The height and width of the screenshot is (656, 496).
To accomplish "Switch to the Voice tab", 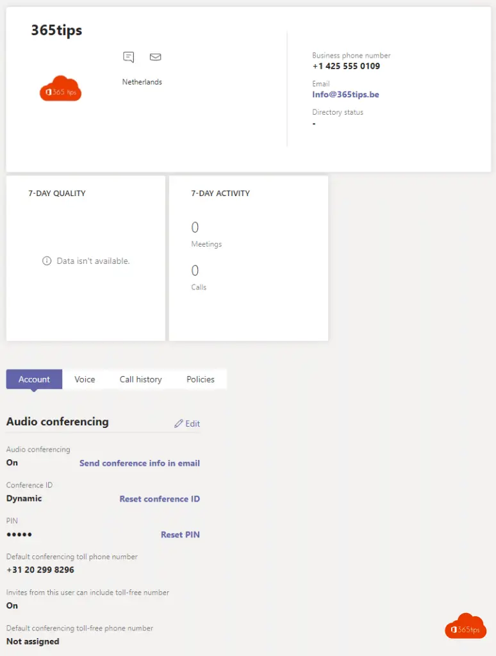I will (85, 379).
